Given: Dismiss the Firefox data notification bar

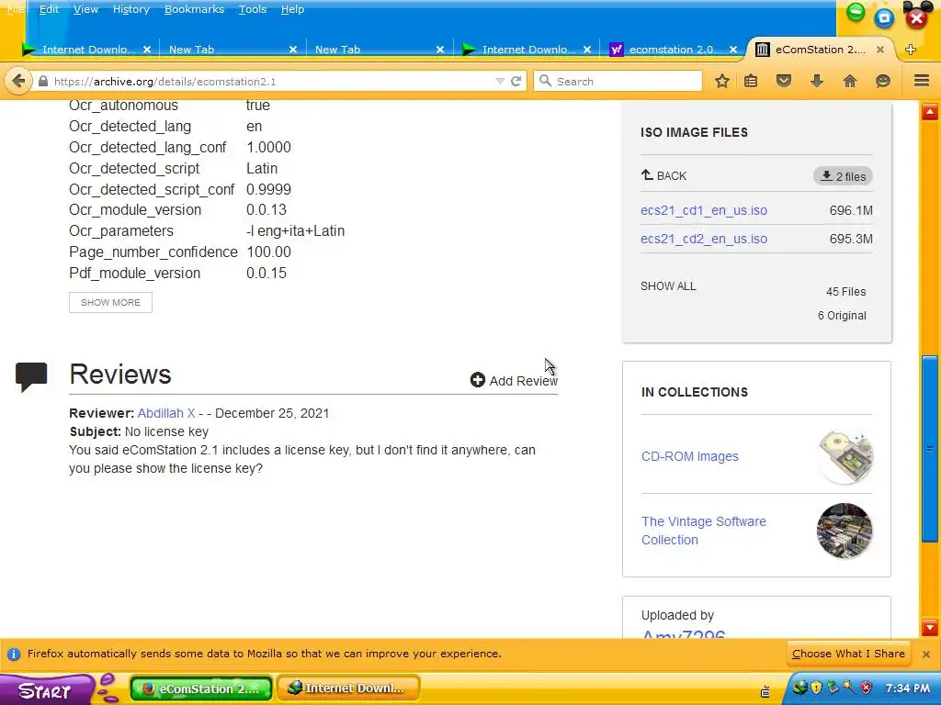Looking at the screenshot, I should 926,654.
